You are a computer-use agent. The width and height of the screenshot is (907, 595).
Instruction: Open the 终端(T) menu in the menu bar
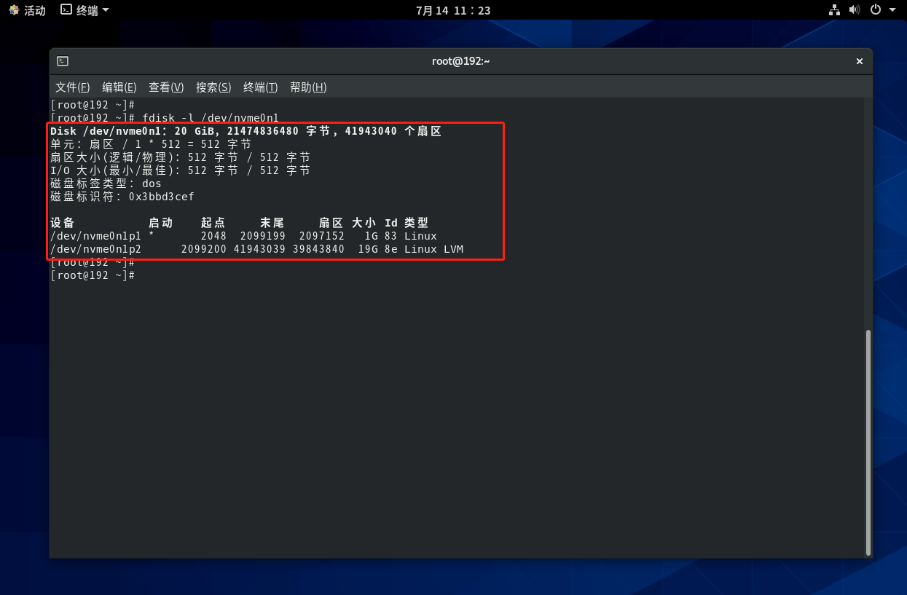coord(261,87)
